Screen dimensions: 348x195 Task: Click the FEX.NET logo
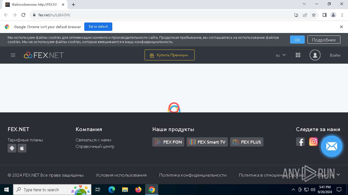coord(43,55)
